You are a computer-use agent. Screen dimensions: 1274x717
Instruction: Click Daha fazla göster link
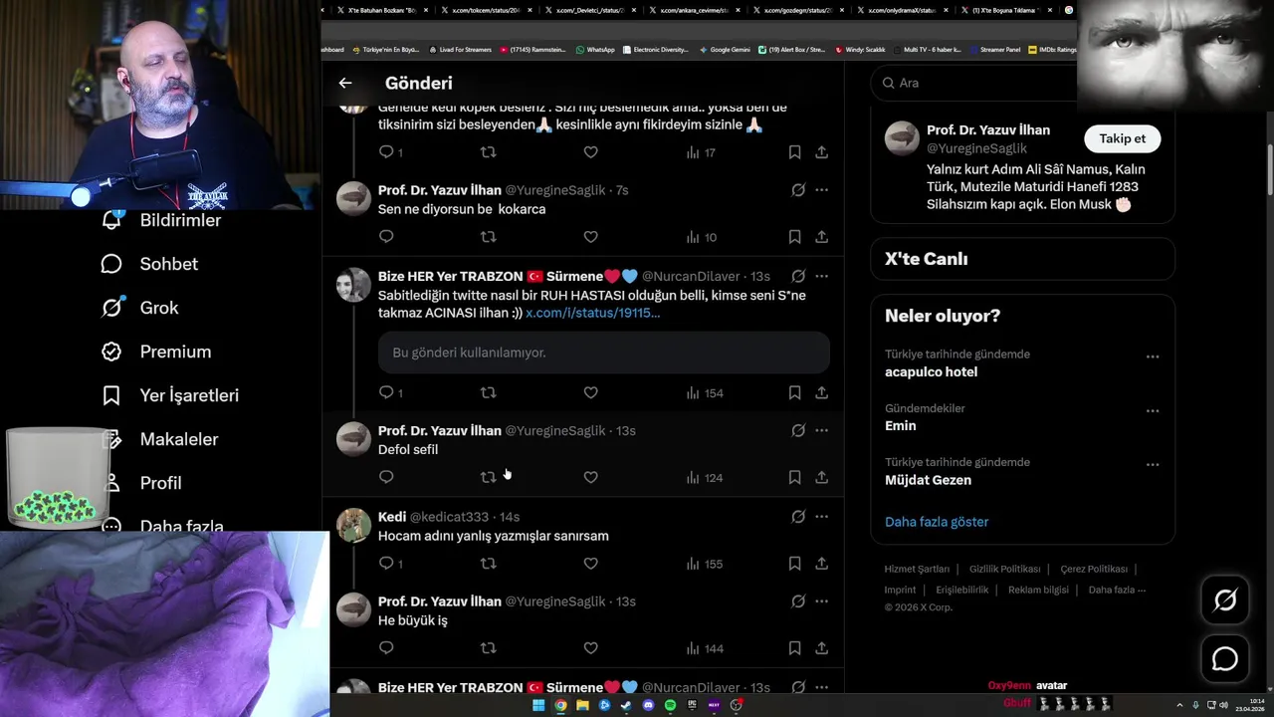pyautogui.click(x=937, y=522)
